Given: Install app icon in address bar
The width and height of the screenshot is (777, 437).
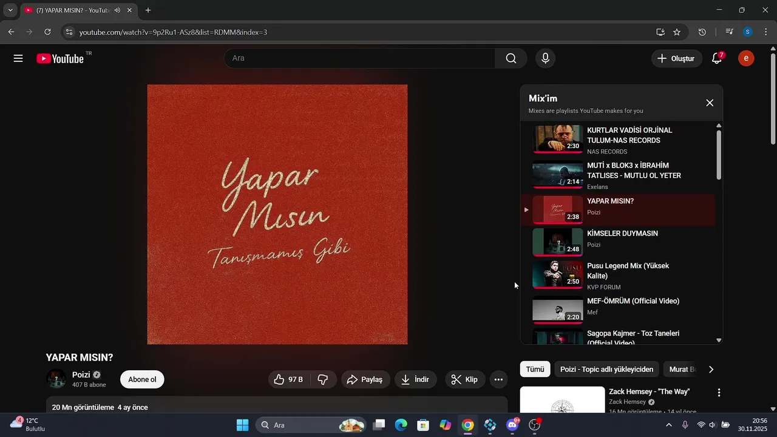Looking at the screenshot, I should pyautogui.click(x=660, y=32).
